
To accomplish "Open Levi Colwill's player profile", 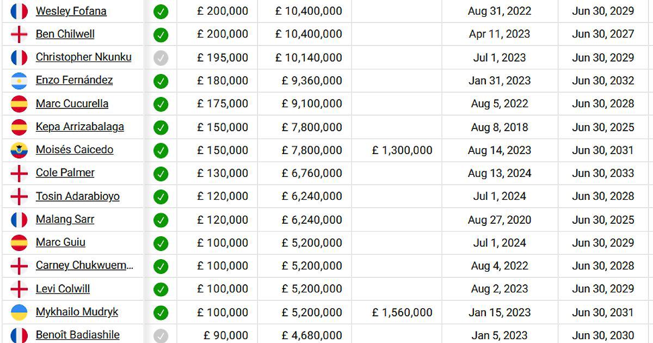I will pyautogui.click(x=63, y=289).
